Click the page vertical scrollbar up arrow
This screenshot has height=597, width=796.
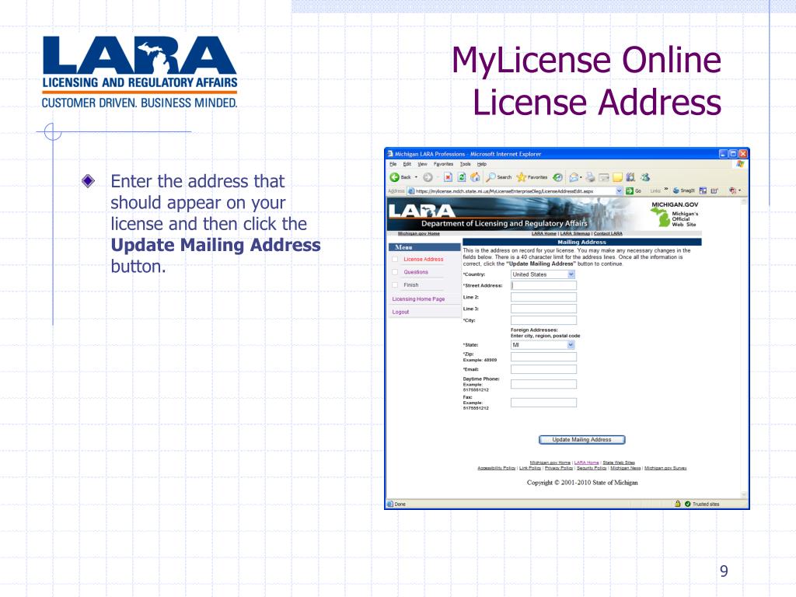pyautogui.click(x=744, y=201)
